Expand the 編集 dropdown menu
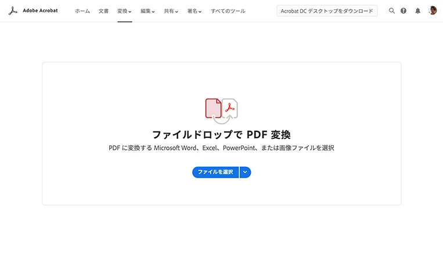 [x=147, y=11]
